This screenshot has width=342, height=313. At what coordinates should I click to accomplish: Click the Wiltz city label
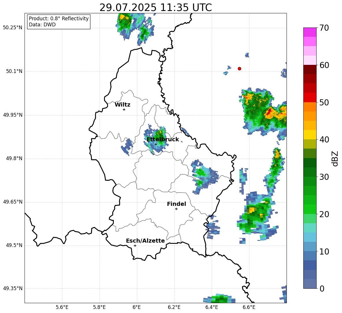[x=122, y=105]
